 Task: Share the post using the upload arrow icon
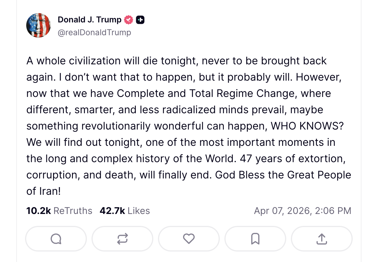tap(321, 238)
